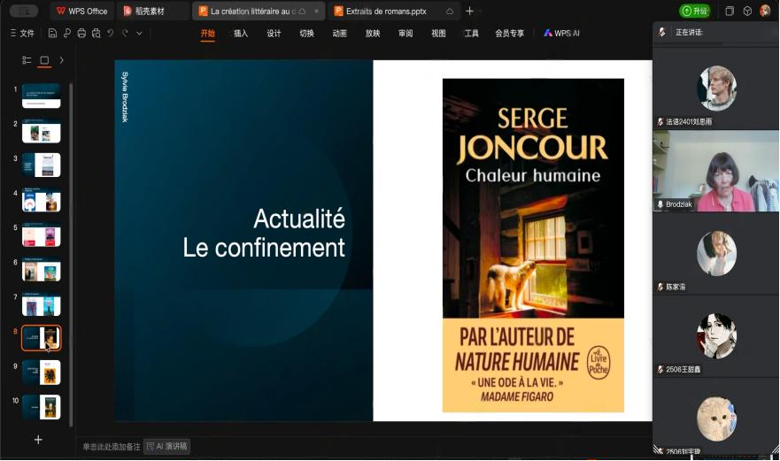The image size is (780, 461).
Task: Click the green 升级 upgrade button
Action: pos(694,11)
